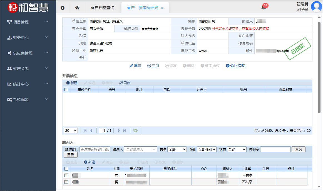Open the user avatar profile
This screenshot has height=191, width=323.
pyautogui.click(x=316, y=7)
